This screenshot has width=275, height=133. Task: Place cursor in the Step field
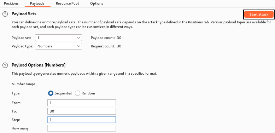(82, 120)
